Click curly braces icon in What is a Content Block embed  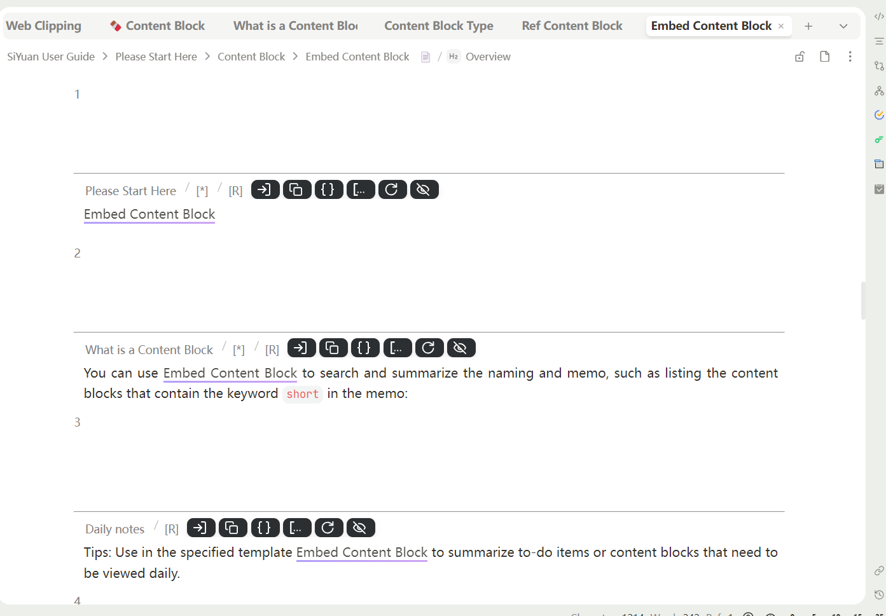364,348
